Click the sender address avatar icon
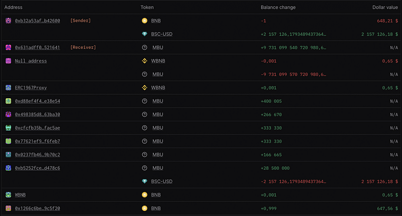Screen dimensions: 402x216 tap(8, 21)
